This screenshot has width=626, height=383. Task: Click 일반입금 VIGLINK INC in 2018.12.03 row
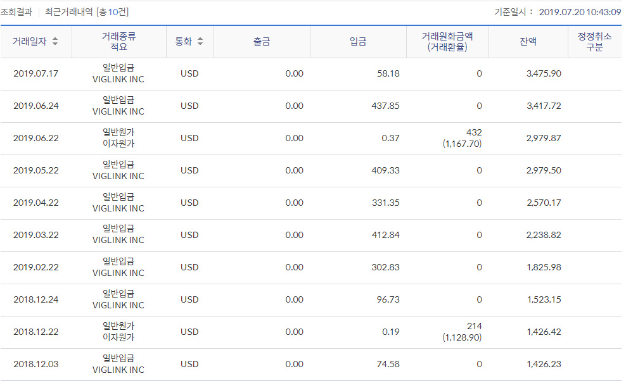[x=118, y=364]
